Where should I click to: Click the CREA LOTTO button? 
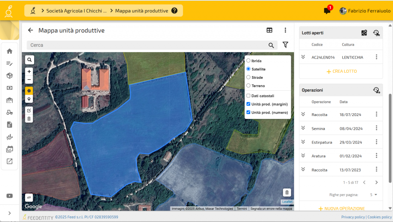click(341, 72)
